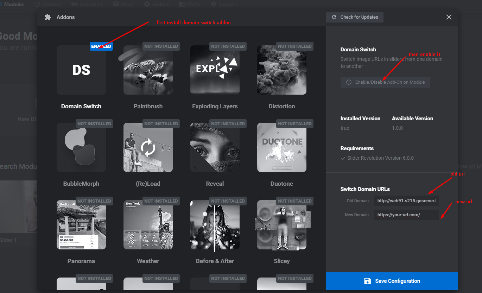Select the Paintbrush addon thumbnail
The width and height of the screenshot is (482, 293).
click(148, 70)
